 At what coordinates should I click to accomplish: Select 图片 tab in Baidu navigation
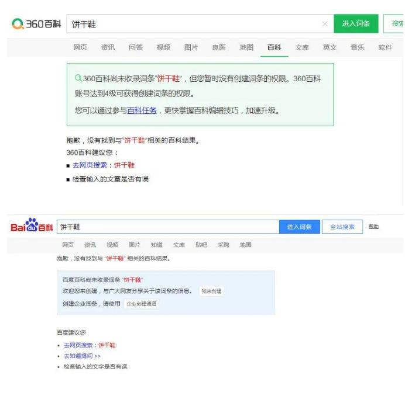[134, 245]
